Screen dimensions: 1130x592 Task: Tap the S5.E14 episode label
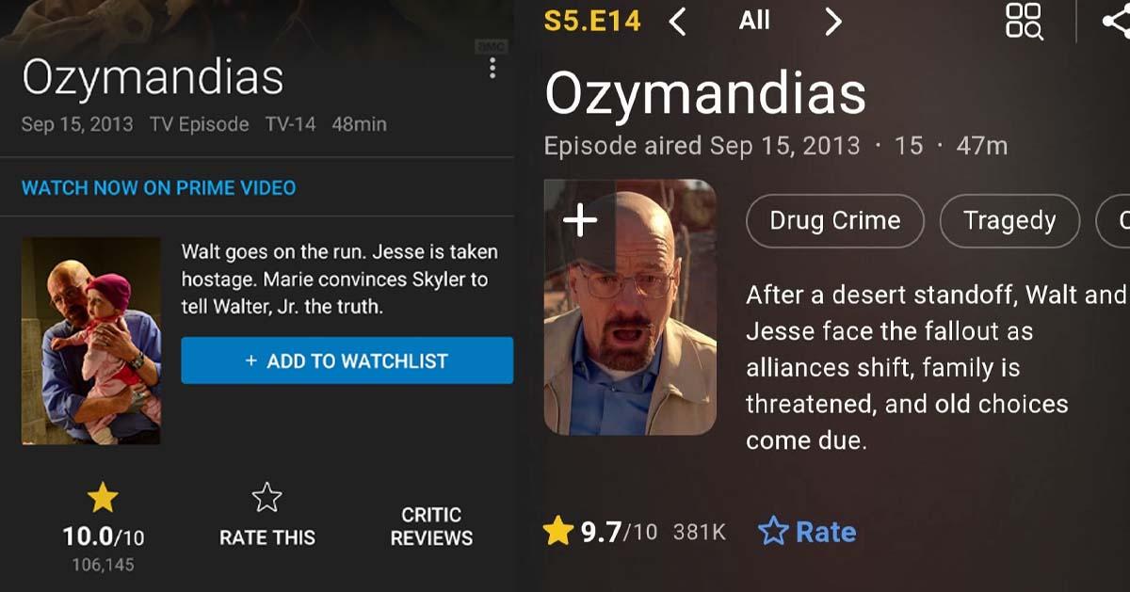592,21
